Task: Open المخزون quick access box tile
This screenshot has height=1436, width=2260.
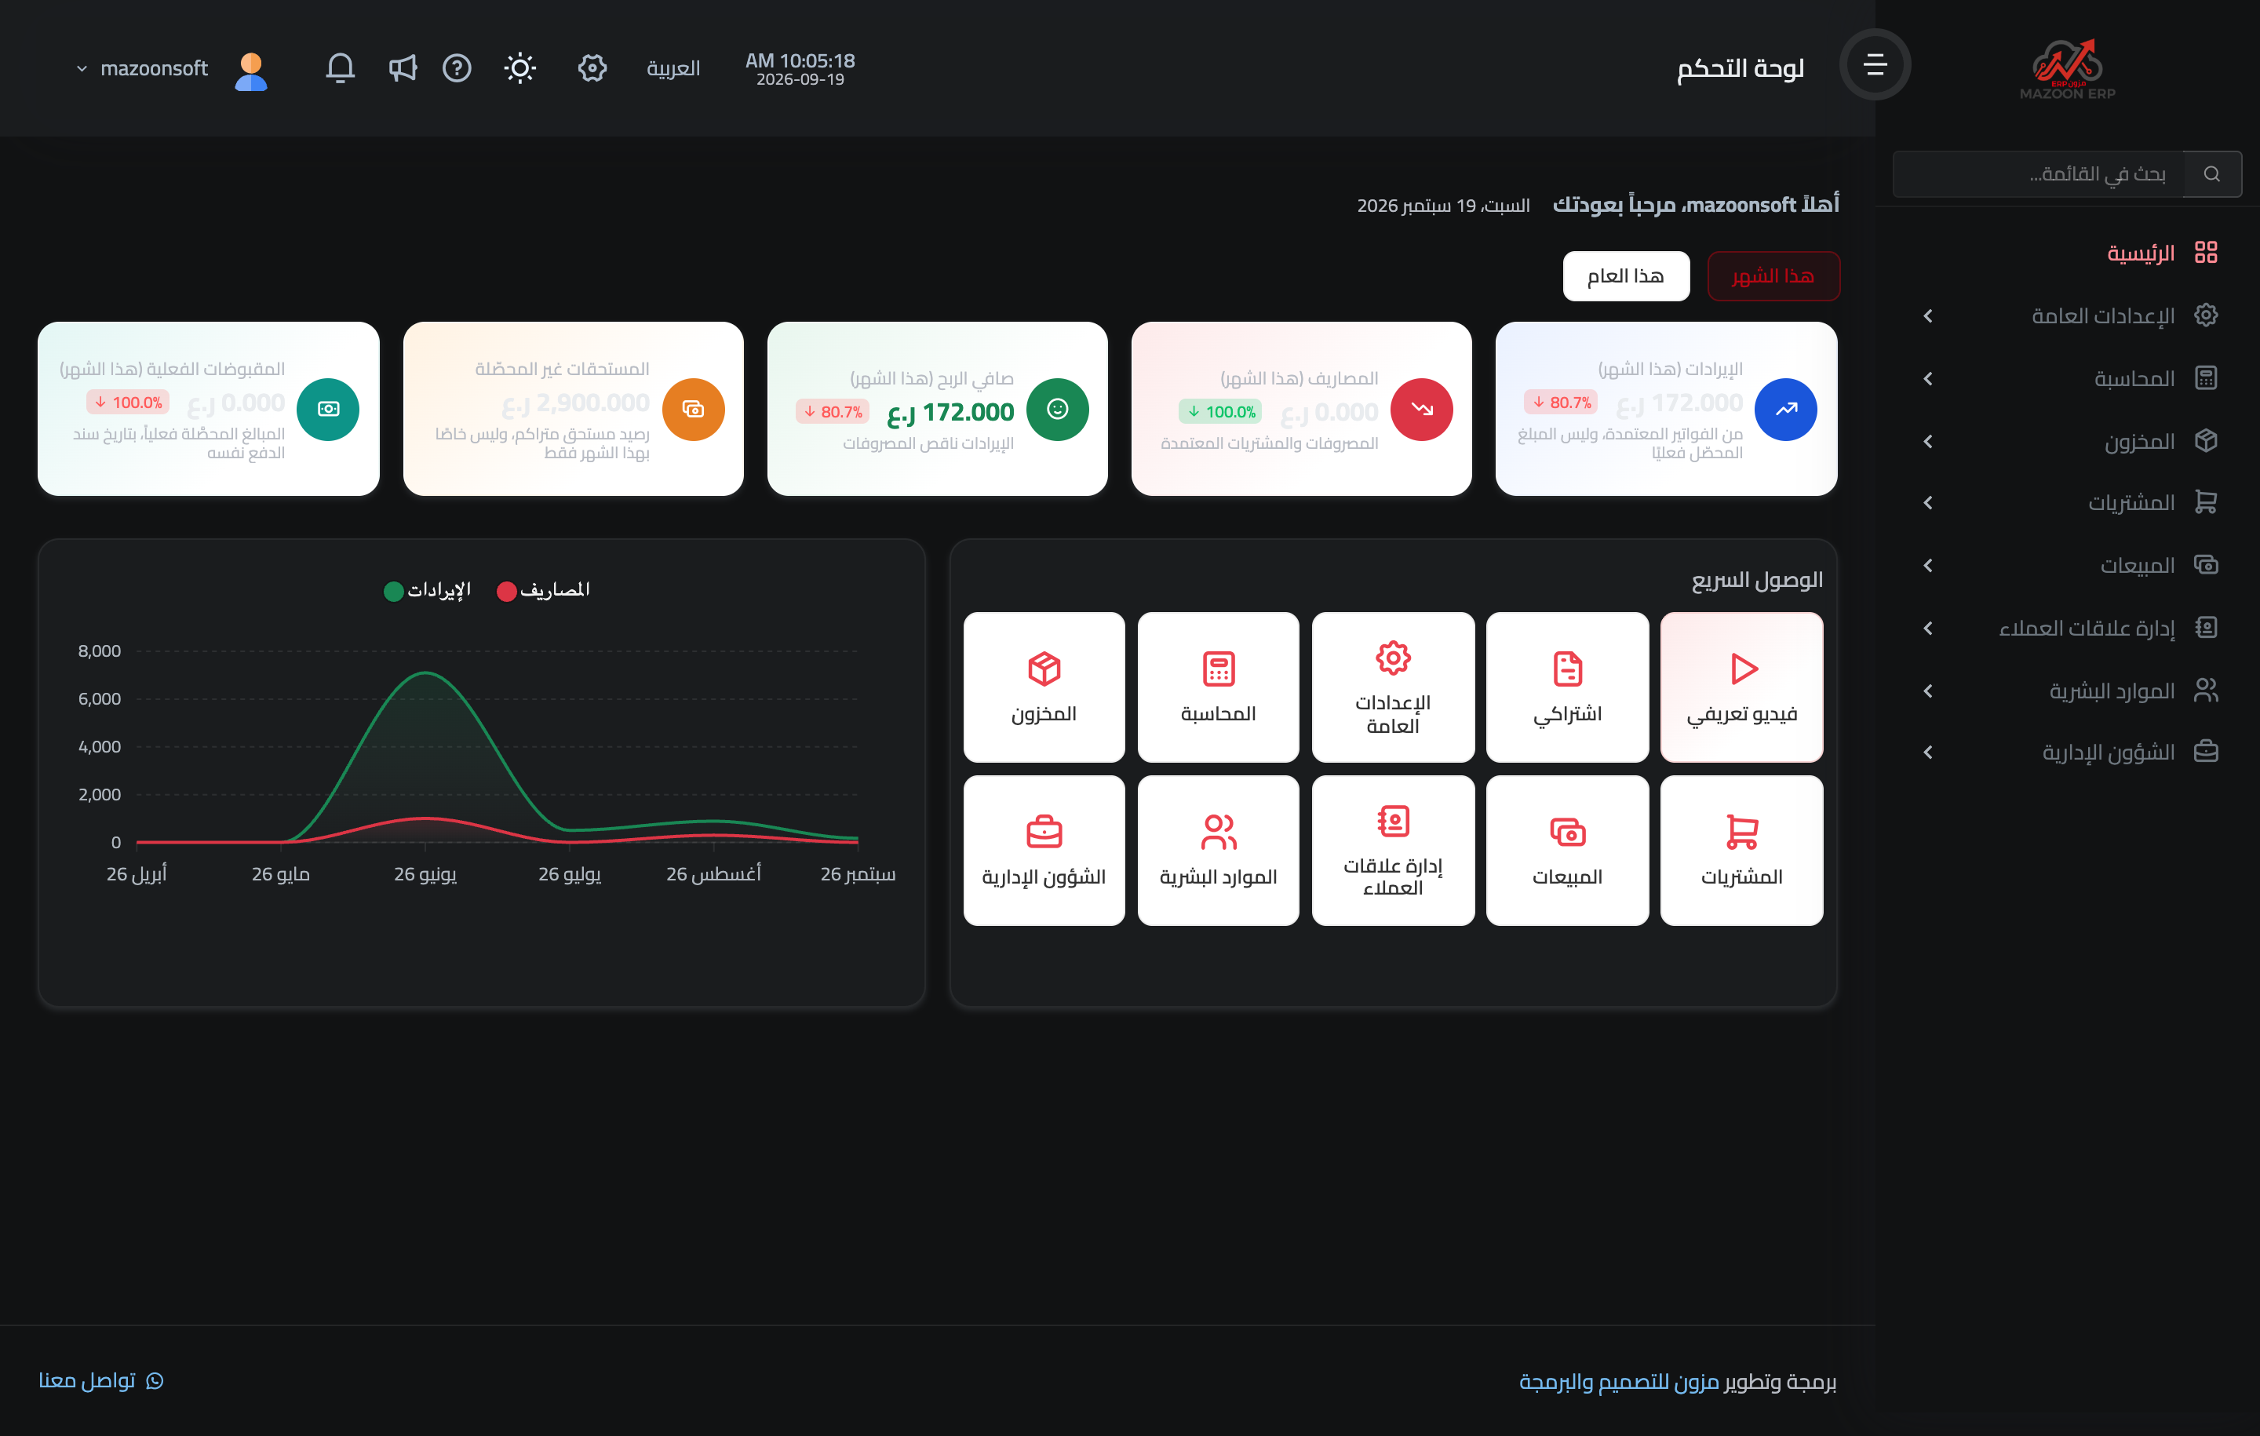Action: (x=1044, y=687)
